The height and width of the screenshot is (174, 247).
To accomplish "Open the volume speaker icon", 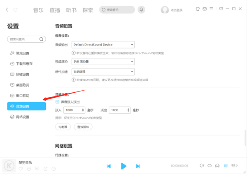I will 202,166.
